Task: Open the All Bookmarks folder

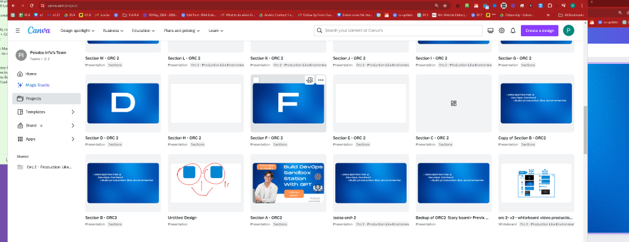Action: [x=571, y=15]
